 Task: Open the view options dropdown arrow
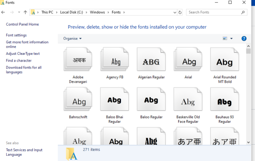click(x=231, y=39)
